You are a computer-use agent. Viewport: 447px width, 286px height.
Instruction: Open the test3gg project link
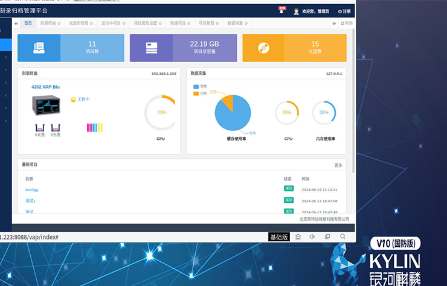(31, 189)
